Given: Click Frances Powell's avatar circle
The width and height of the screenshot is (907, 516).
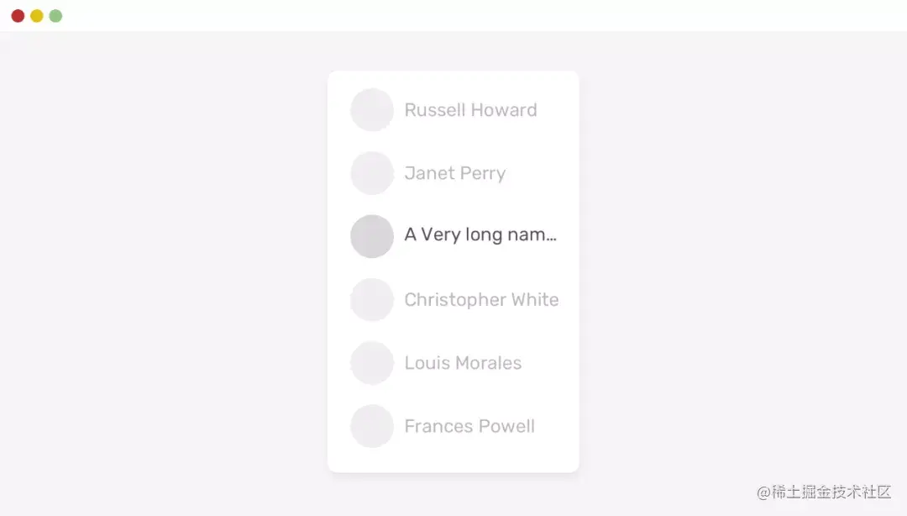Looking at the screenshot, I should tap(372, 426).
